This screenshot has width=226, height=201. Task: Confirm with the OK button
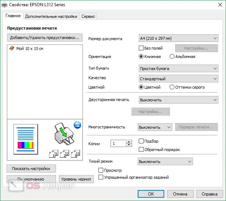pos(151,194)
